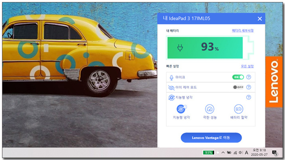Open help for the 지능형 냉각 section
The height and width of the screenshot is (160, 285).
pyautogui.click(x=248, y=97)
